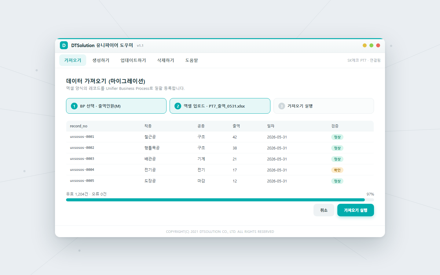Click the copyright footer text
Image resolution: width=440 pixels, height=275 pixels.
[x=220, y=232]
